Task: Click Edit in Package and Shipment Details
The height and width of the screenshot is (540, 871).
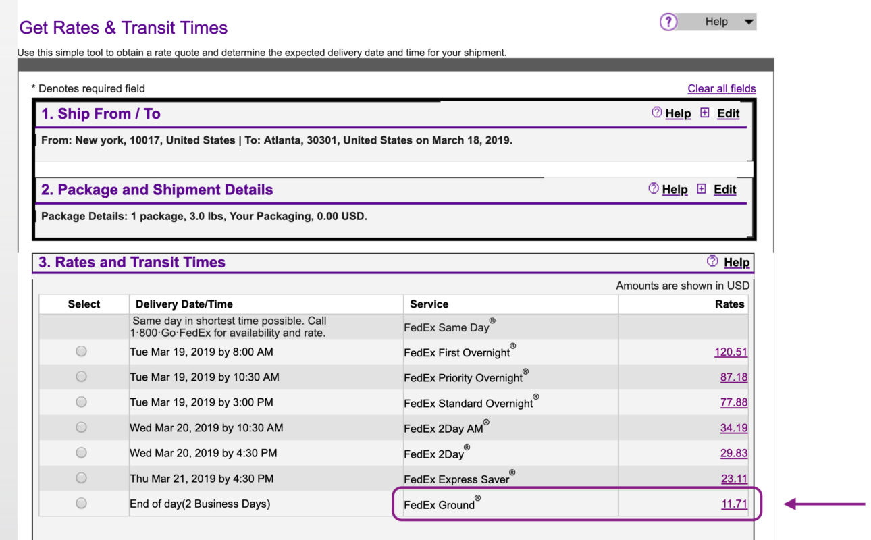Action: (x=724, y=190)
